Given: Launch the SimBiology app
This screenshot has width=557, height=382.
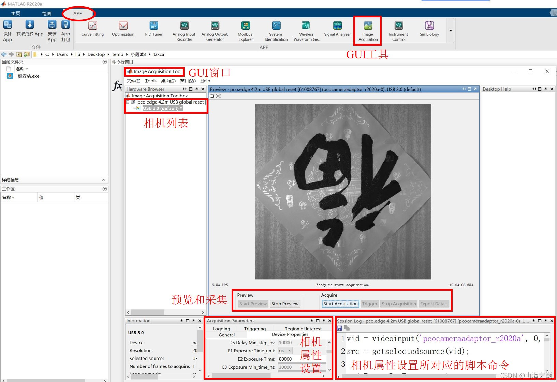Looking at the screenshot, I should (428, 30).
